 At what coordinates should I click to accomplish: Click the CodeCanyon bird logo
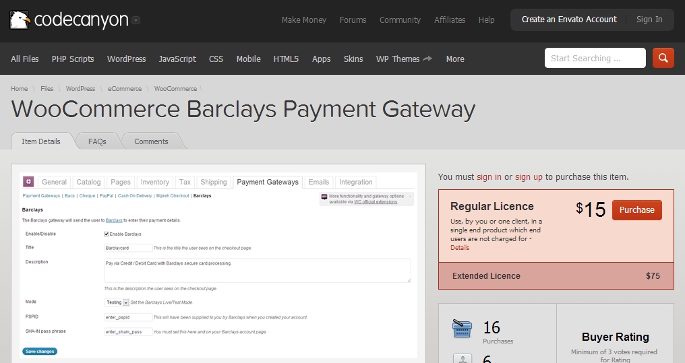pos(20,20)
